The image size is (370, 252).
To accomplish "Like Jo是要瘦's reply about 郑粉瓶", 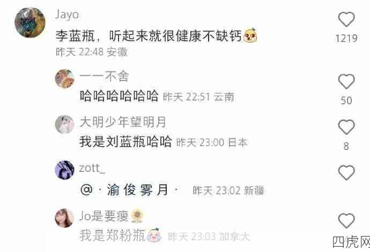I will (346, 221).
